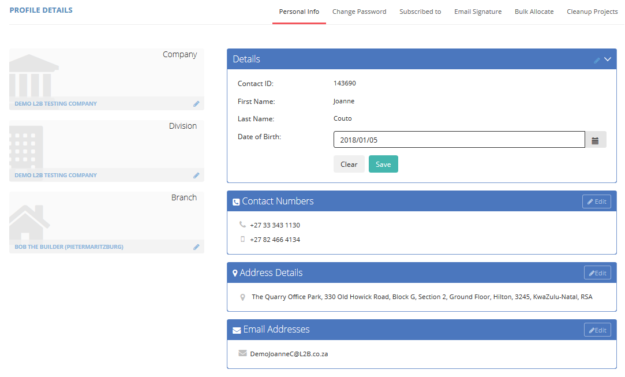The height and width of the screenshot is (377, 625).
Task: Click the Email Addresses panel title
Action: point(276,329)
